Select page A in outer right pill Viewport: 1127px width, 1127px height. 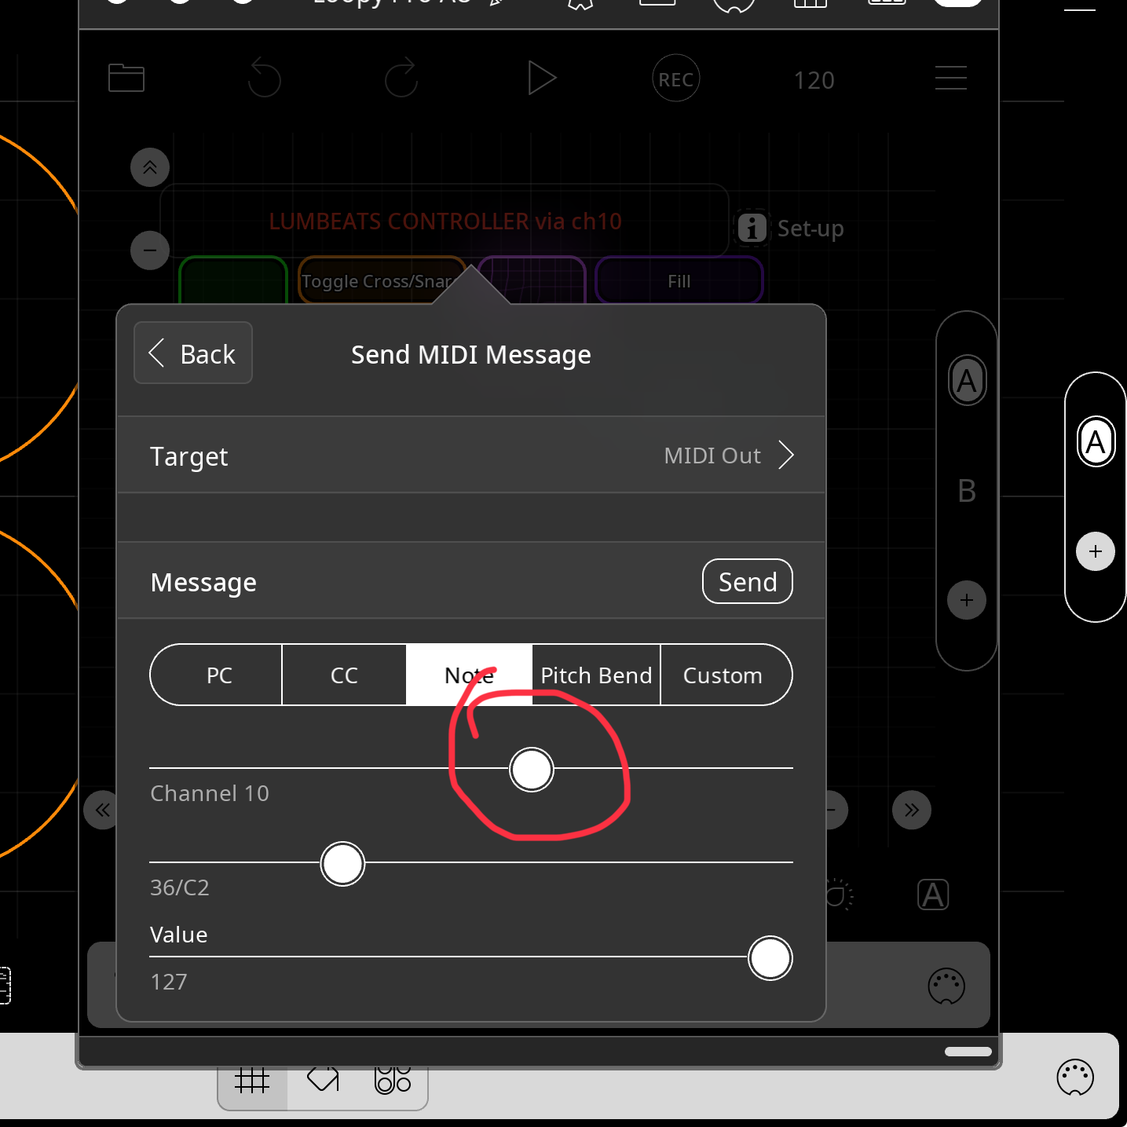pyautogui.click(x=1096, y=441)
